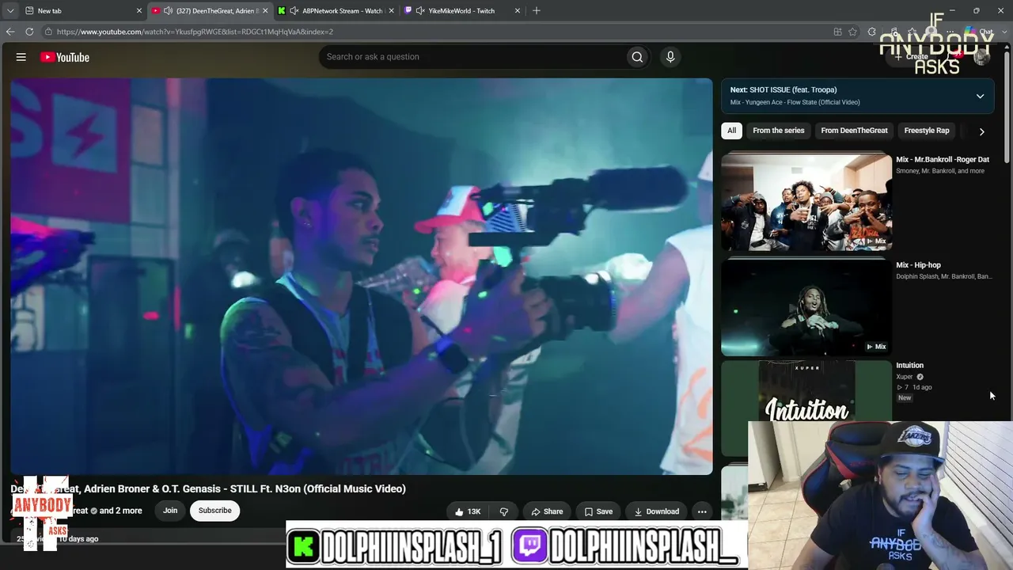
Task: Click the Subscribe button
Action: pos(215,511)
